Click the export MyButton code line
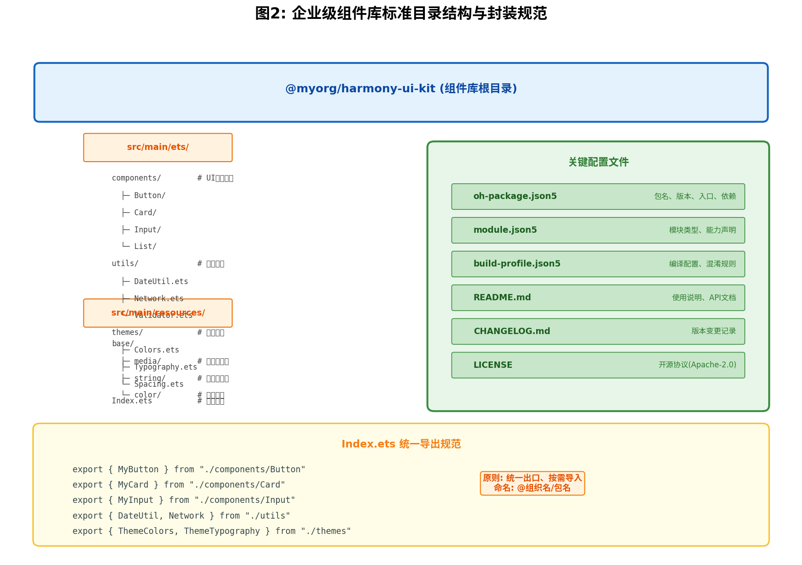 click(189, 469)
